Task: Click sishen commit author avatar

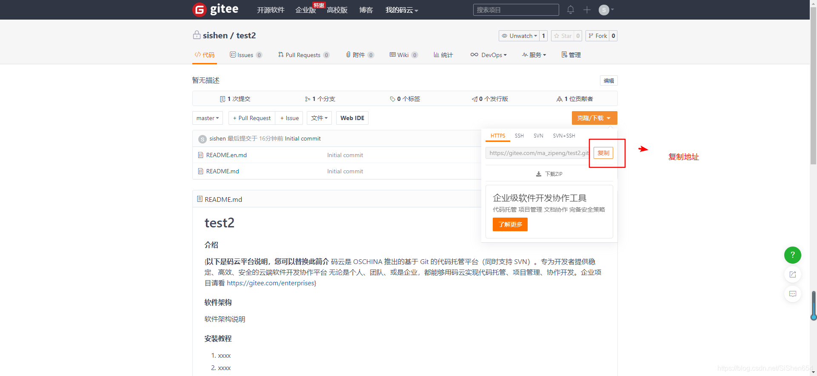Action: tap(203, 139)
